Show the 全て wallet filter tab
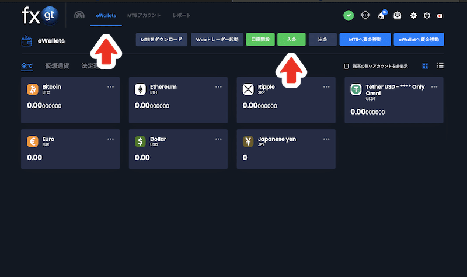This screenshot has width=467, height=277. pyautogui.click(x=27, y=66)
